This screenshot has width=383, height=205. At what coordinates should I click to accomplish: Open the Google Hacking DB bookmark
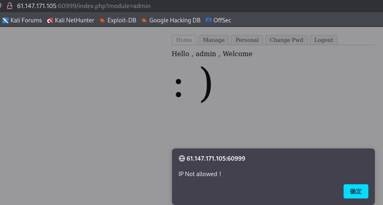(171, 20)
